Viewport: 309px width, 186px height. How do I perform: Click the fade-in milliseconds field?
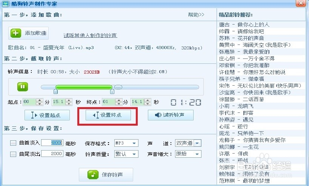(x=52, y=143)
